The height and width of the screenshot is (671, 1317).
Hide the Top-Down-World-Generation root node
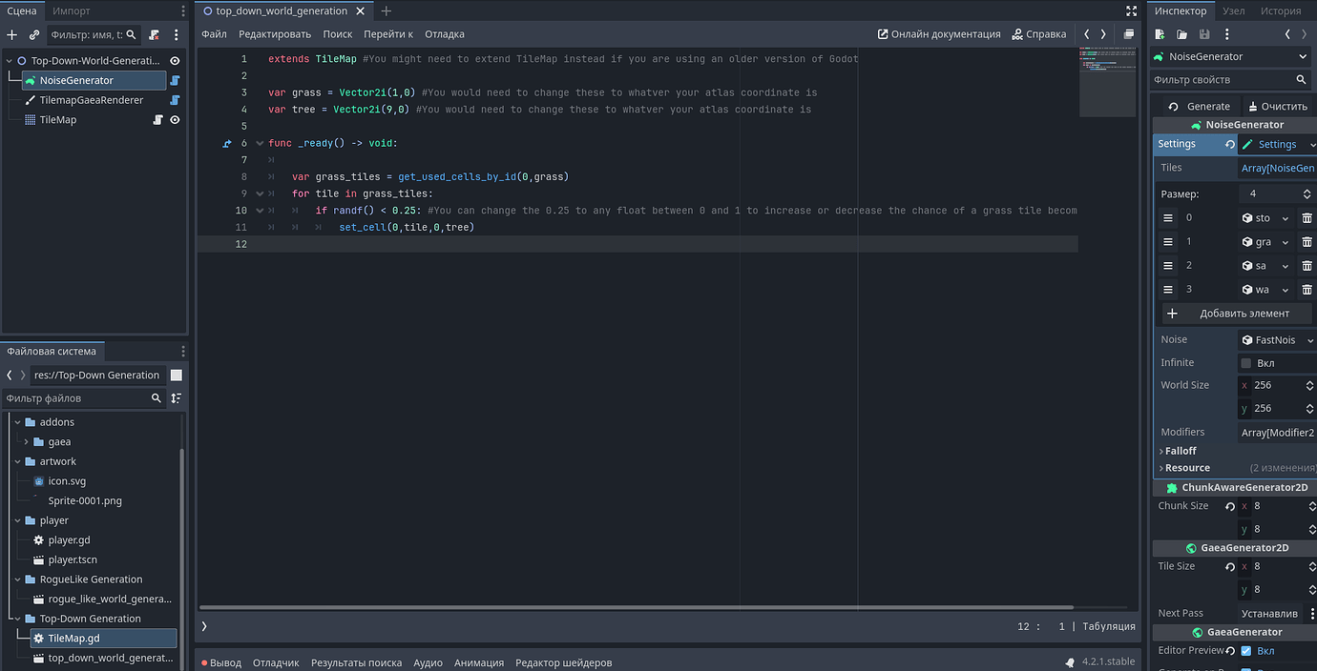pyautogui.click(x=173, y=59)
